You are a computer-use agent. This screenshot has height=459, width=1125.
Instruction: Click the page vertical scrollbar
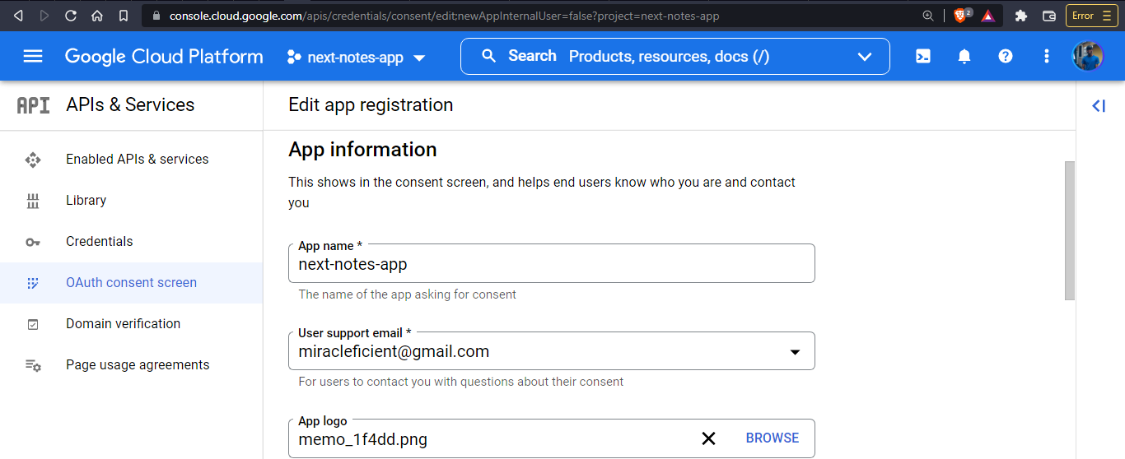1070,230
